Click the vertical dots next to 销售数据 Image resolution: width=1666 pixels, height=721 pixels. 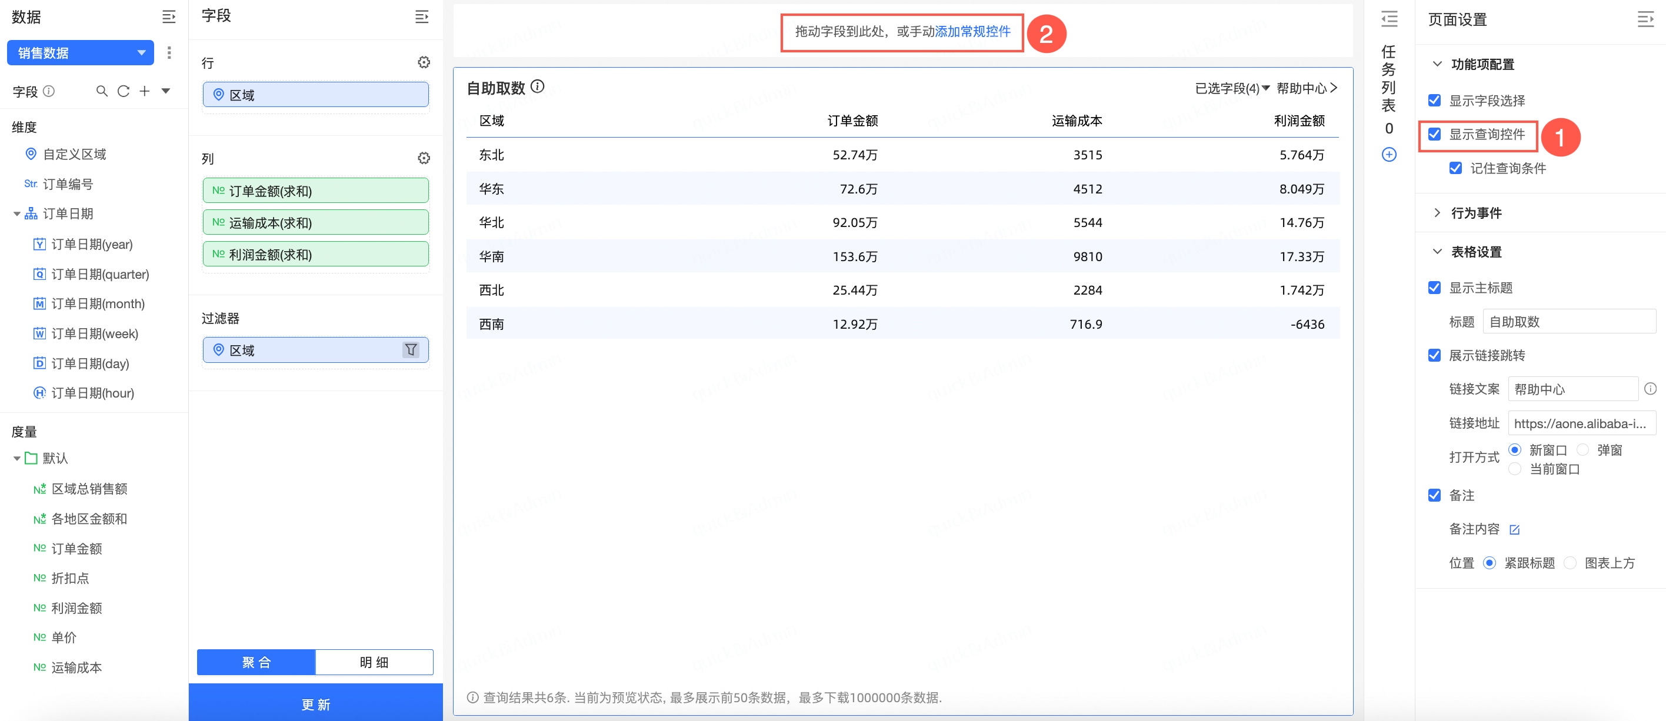[x=169, y=52]
